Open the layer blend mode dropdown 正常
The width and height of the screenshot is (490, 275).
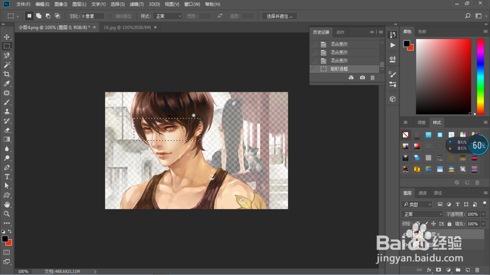tap(422, 214)
